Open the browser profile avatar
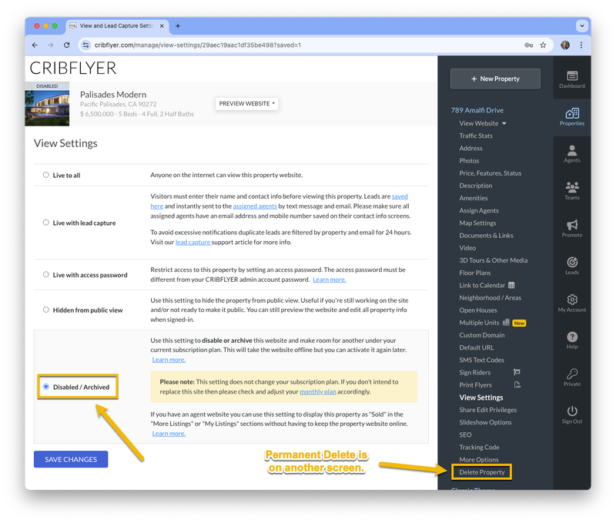This screenshot has height=523, width=616. point(565,45)
